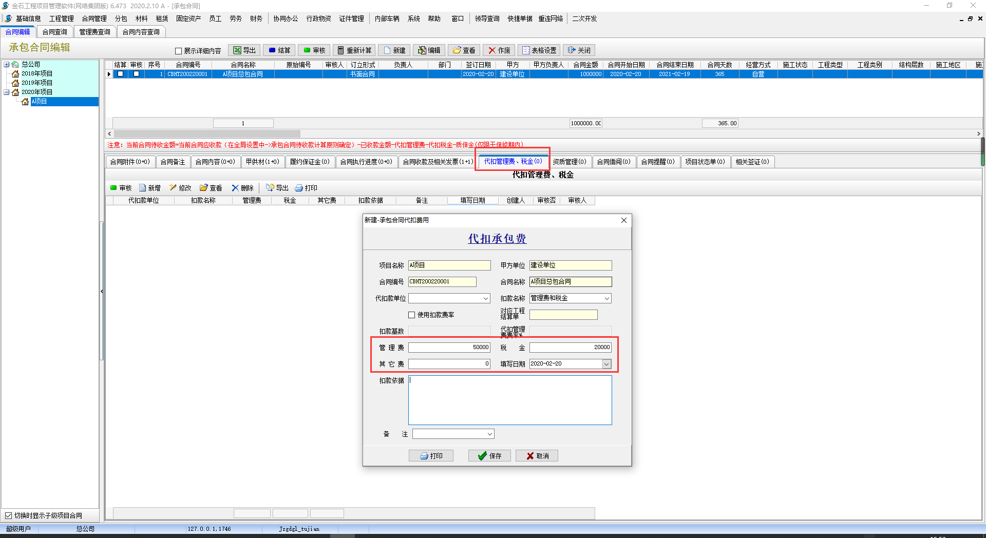Click into the 扣款依据 text area
This screenshot has height=538, width=986.
(509, 400)
